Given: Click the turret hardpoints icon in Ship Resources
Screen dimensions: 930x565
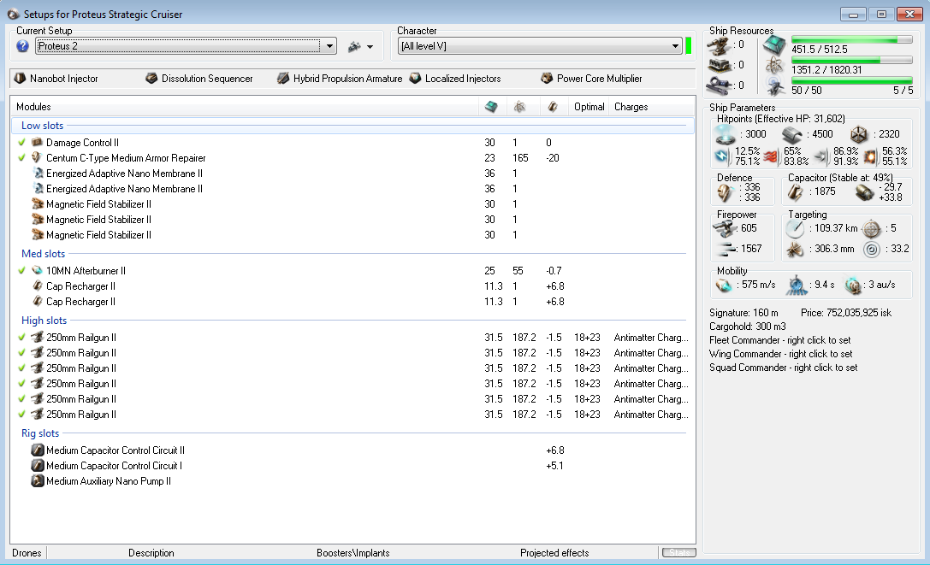Looking at the screenshot, I should [719, 45].
